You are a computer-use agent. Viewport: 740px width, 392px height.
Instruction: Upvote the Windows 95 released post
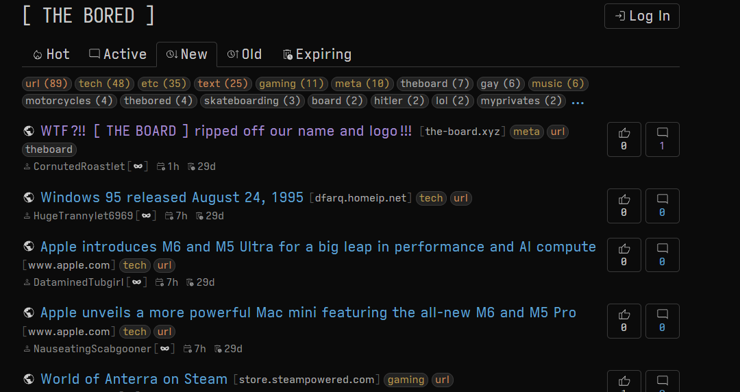click(x=624, y=206)
